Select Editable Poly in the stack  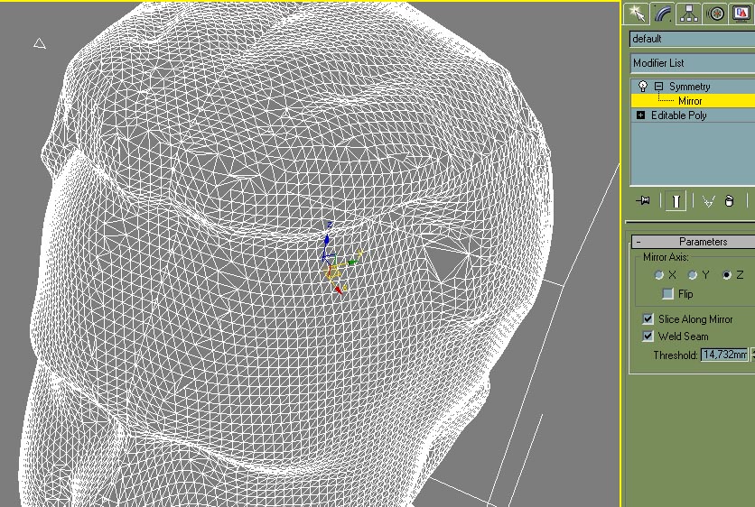(678, 115)
